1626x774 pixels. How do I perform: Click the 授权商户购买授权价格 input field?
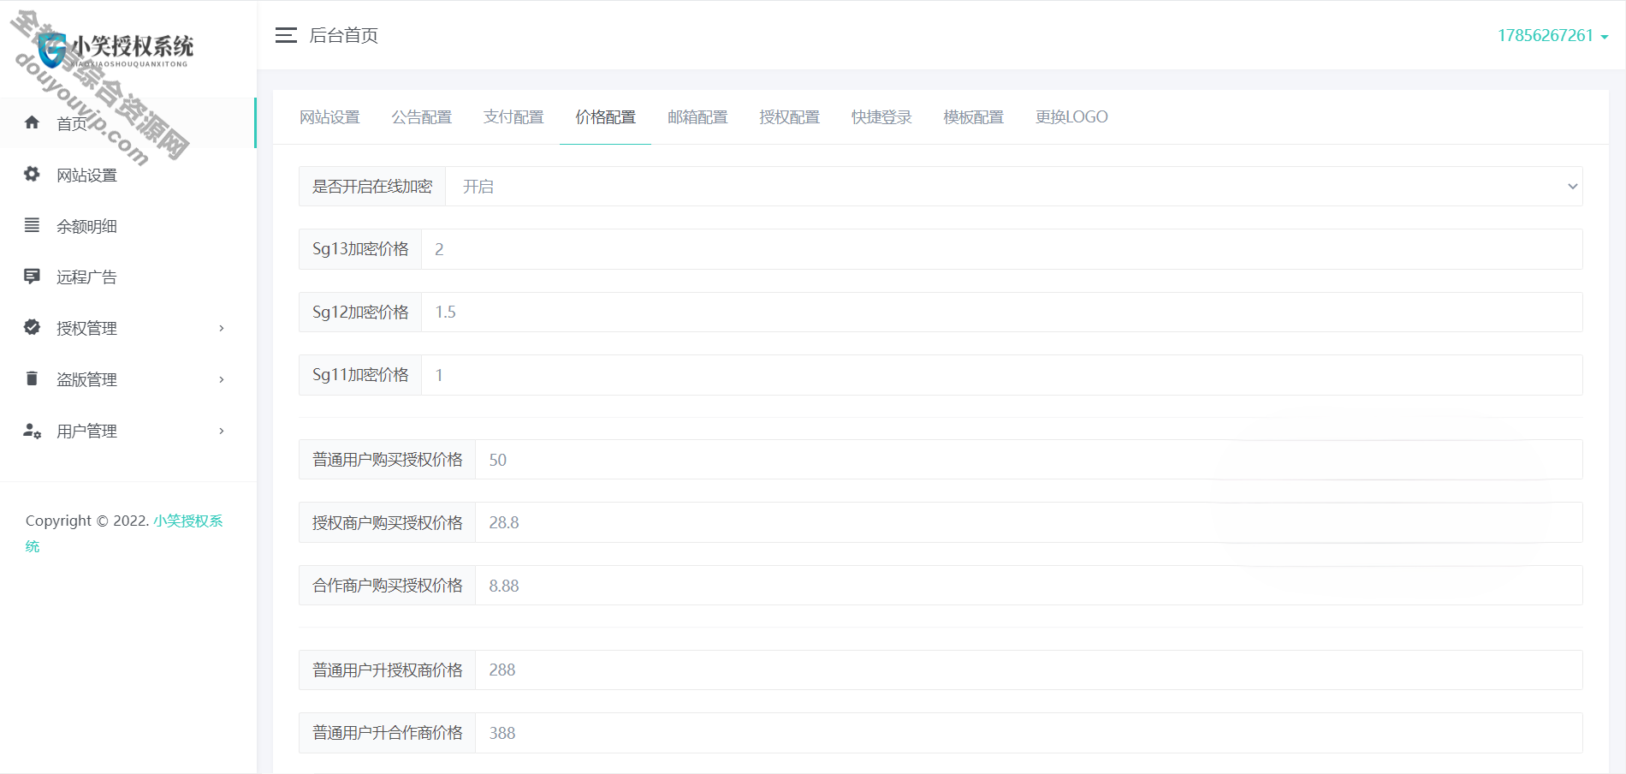pos(1029,522)
